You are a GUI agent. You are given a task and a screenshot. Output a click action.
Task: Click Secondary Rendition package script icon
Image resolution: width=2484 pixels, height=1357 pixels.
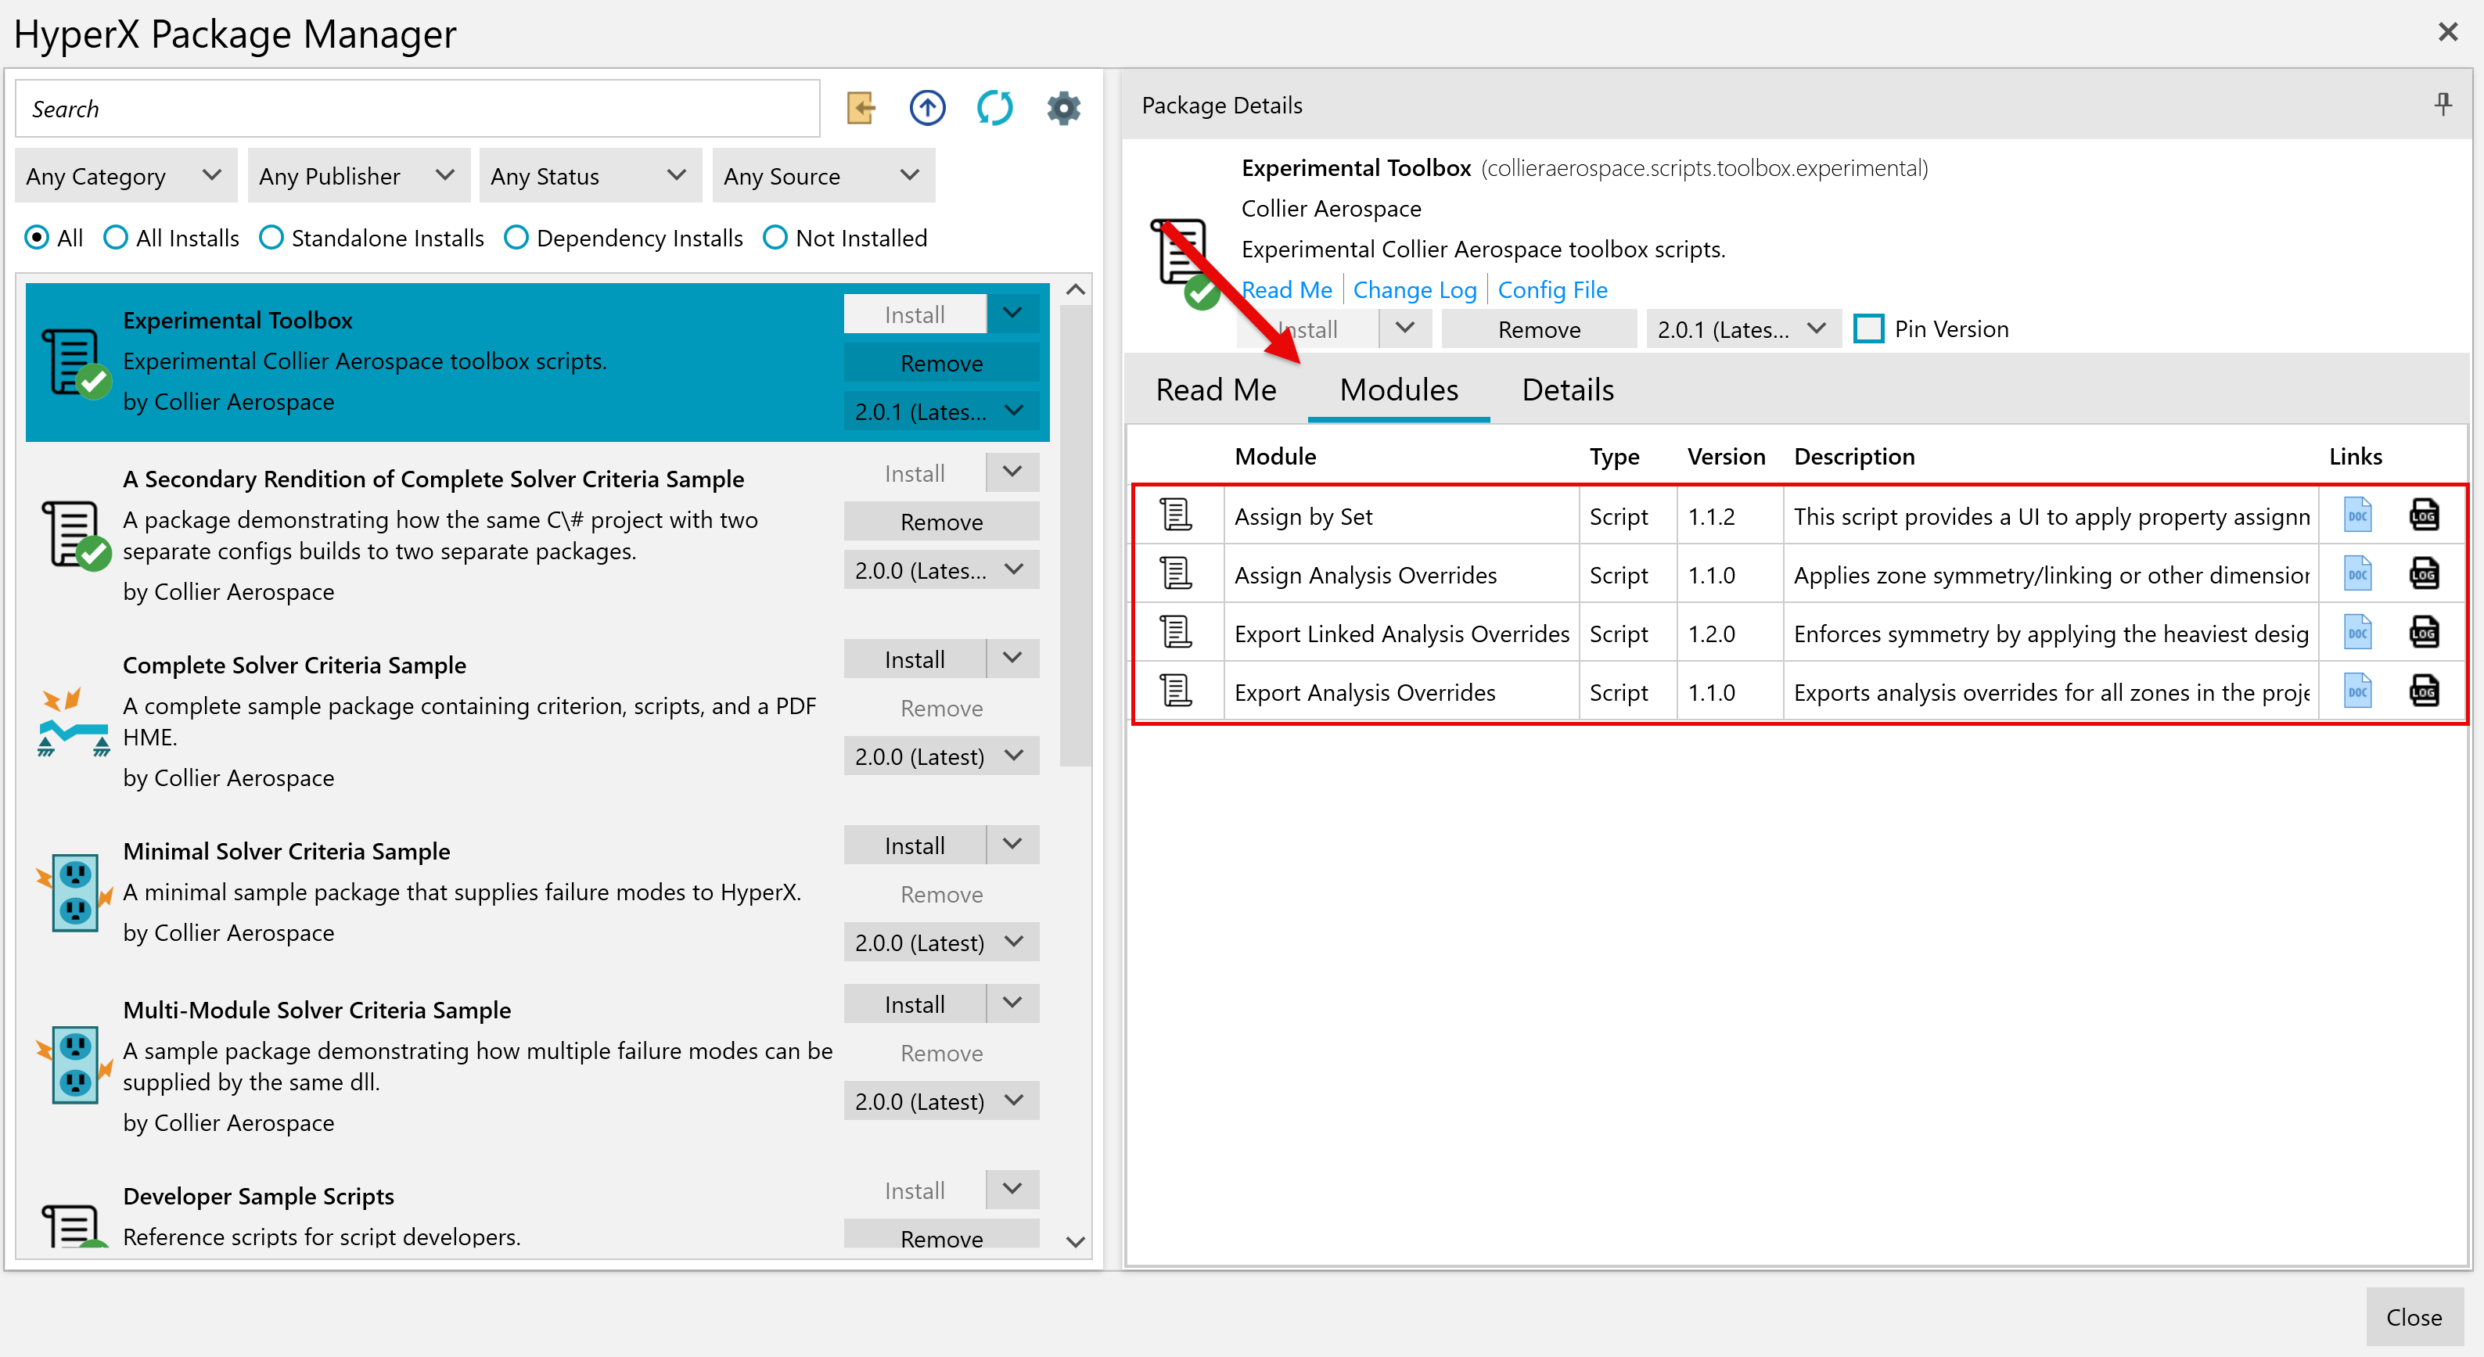(75, 535)
